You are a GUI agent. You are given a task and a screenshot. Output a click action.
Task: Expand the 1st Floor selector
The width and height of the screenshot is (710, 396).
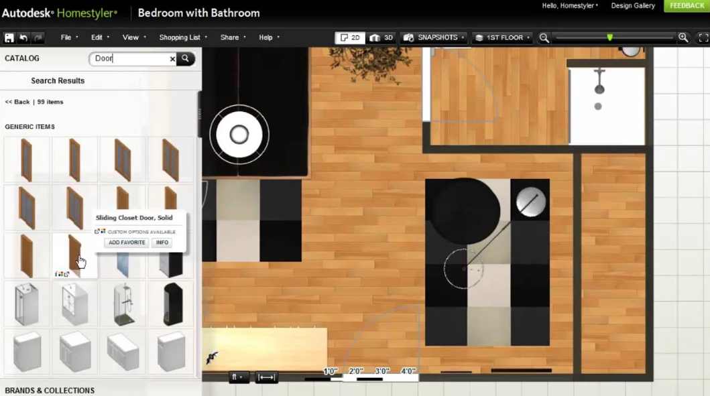pos(502,38)
